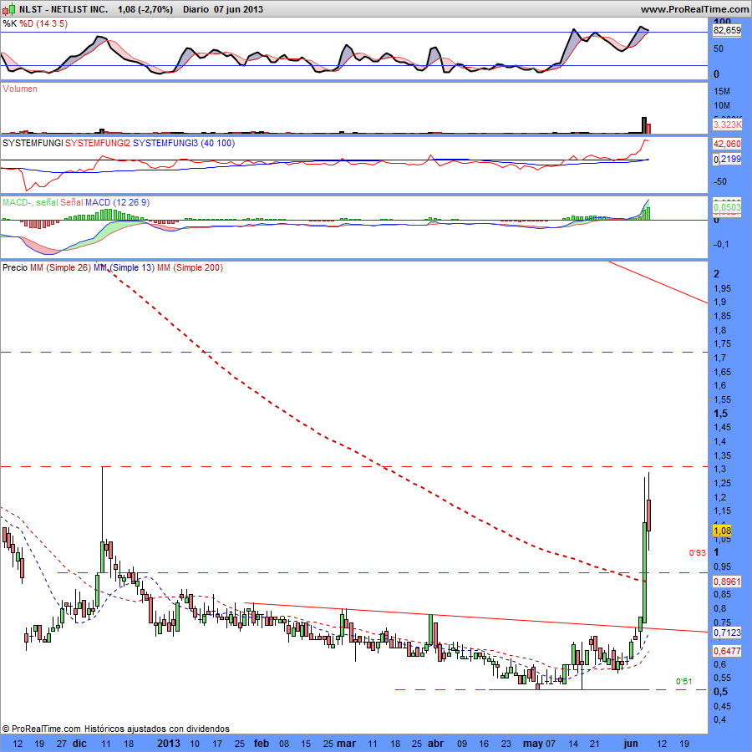Click the %K stochastic label
752x752 pixels.
(x=9, y=23)
